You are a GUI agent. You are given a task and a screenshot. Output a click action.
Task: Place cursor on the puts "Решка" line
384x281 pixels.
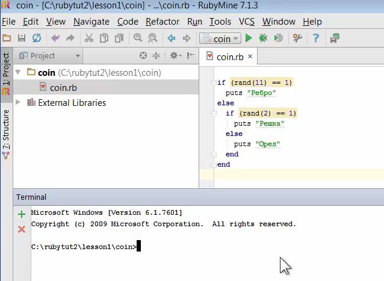tap(259, 123)
